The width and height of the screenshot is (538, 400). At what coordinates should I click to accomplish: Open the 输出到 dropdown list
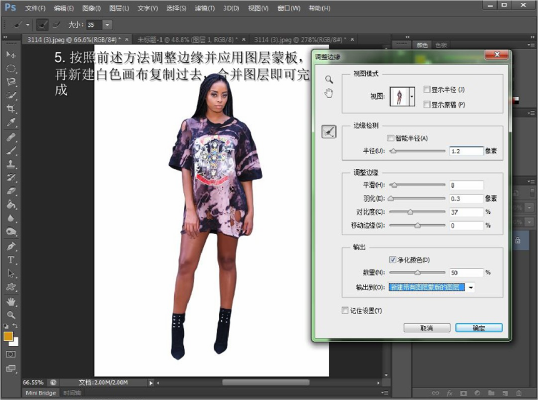pos(471,287)
